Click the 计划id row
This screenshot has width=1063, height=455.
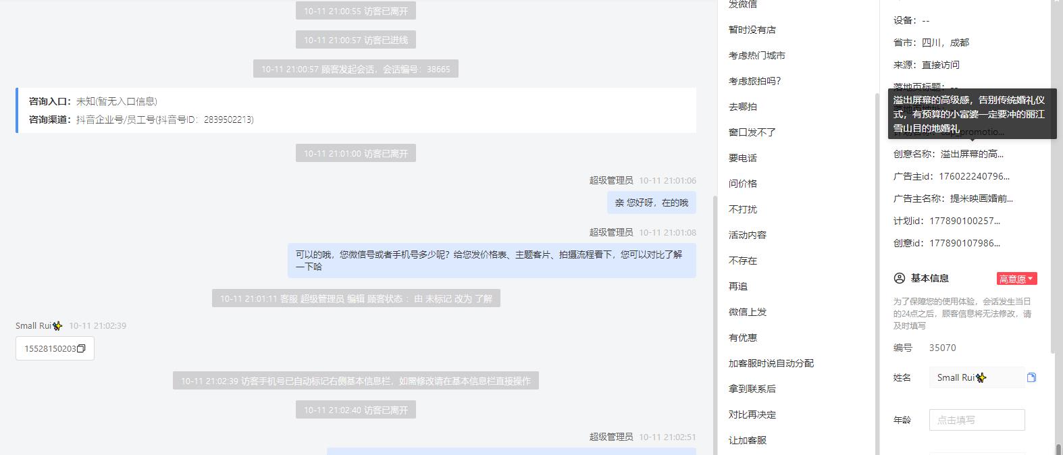tap(947, 221)
